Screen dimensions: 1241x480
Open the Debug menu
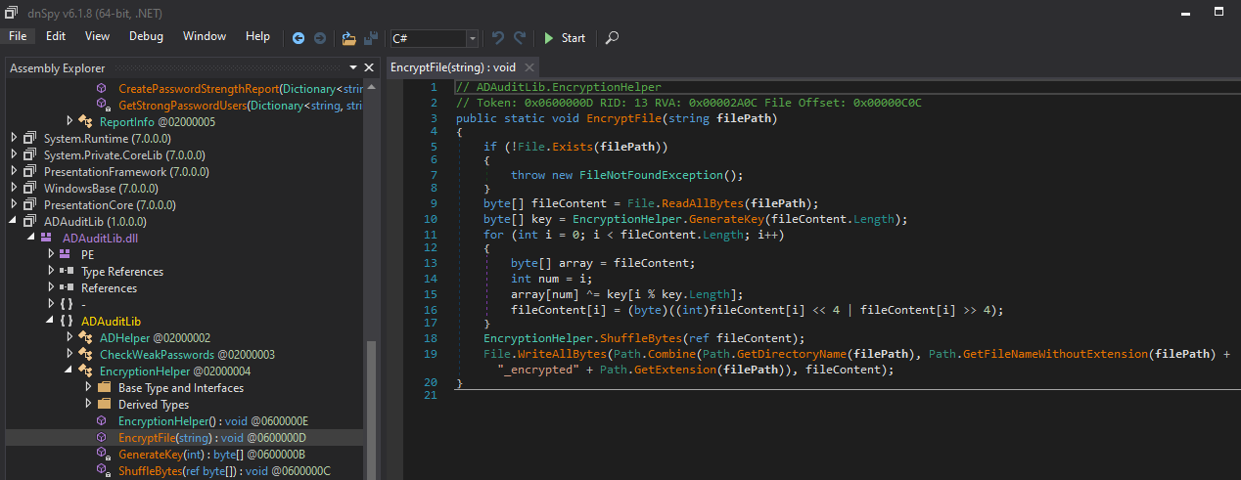pos(147,36)
